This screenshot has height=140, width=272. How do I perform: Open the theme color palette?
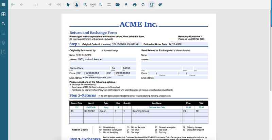click(160, 5)
